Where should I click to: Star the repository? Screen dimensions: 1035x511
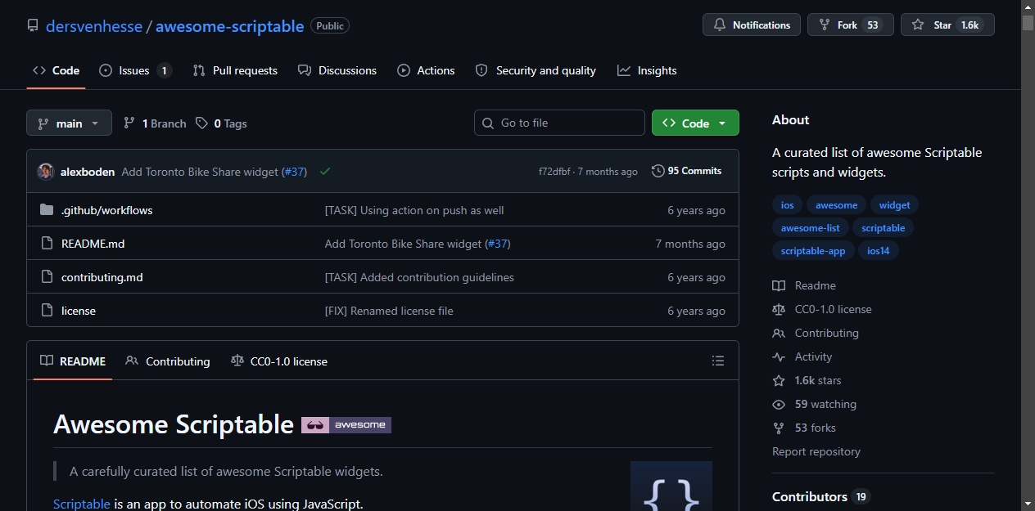tap(947, 25)
